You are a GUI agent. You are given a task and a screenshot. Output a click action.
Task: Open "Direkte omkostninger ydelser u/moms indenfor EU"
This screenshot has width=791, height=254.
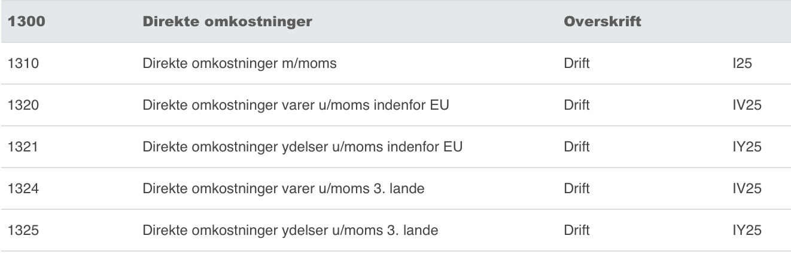pyautogui.click(x=302, y=147)
